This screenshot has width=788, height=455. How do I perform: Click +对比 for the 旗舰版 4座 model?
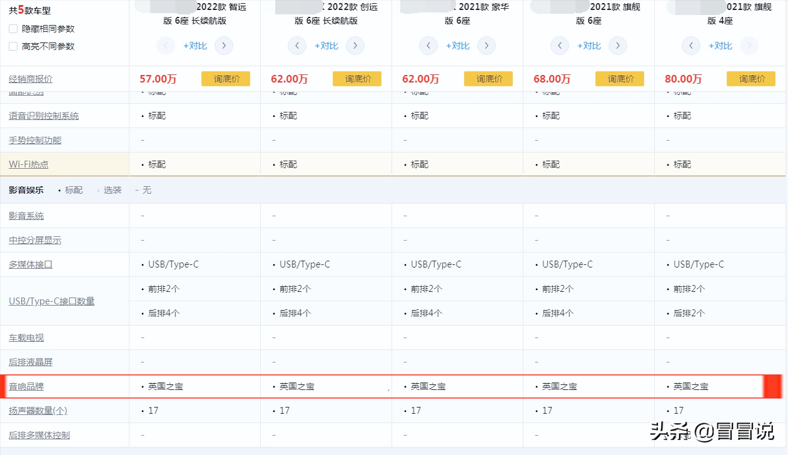pos(720,46)
